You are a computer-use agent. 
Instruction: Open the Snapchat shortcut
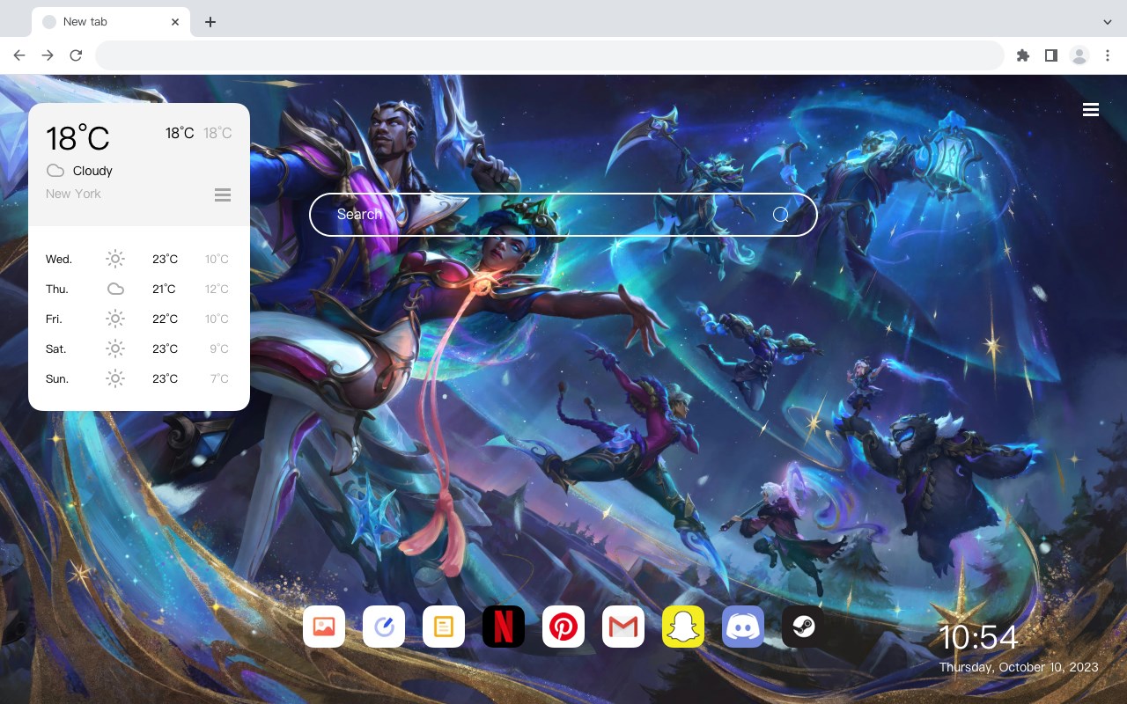click(x=683, y=627)
